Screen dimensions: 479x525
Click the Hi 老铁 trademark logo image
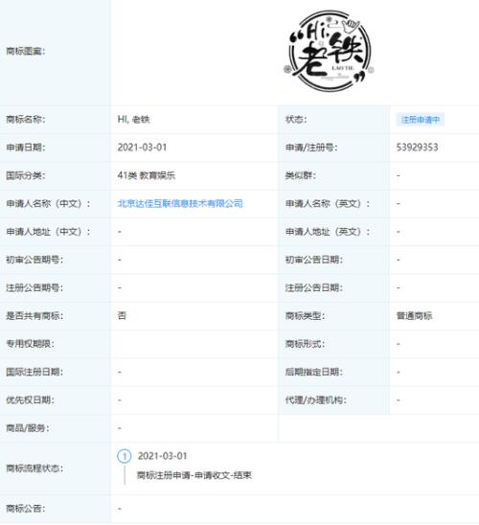[329, 51]
